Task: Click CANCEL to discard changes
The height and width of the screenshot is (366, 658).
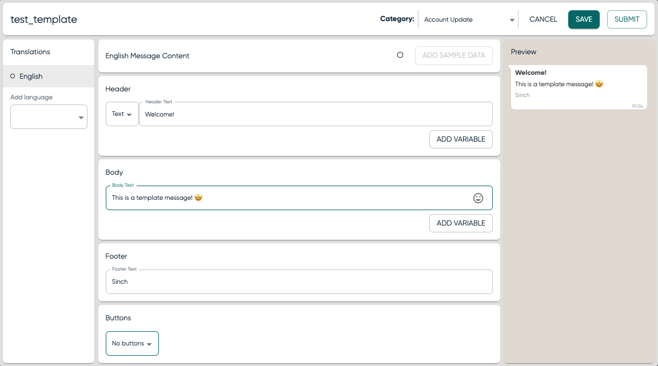Action: (542, 19)
